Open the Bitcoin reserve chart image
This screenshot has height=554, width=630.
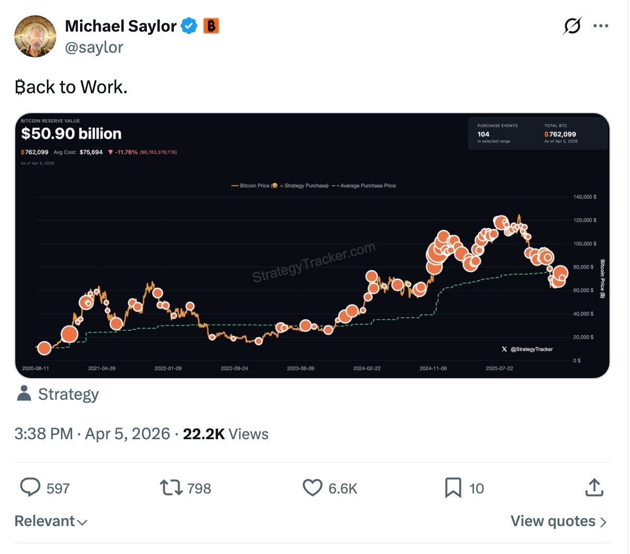pyautogui.click(x=312, y=246)
